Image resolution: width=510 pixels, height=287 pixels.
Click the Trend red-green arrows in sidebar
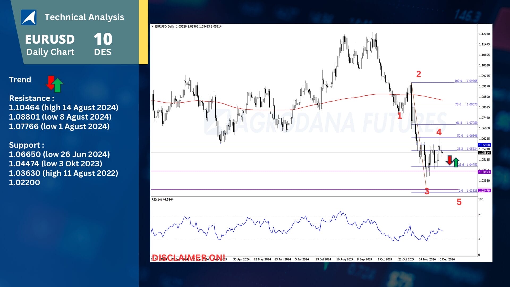(x=54, y=84)
